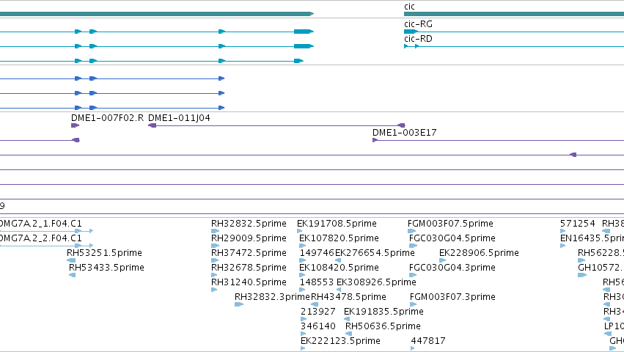Click the DMG7A.2_1.F04.C1 feature line
The height and width of the screenshot is (352, 624).
click(x=46, y=231)
